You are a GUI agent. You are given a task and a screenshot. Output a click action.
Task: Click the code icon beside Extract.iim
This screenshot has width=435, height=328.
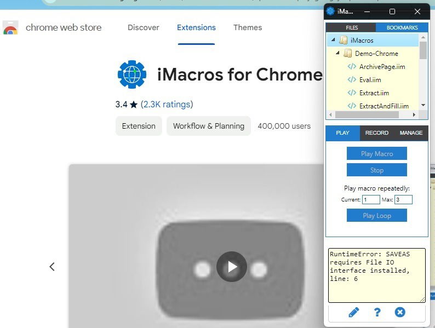352,93
